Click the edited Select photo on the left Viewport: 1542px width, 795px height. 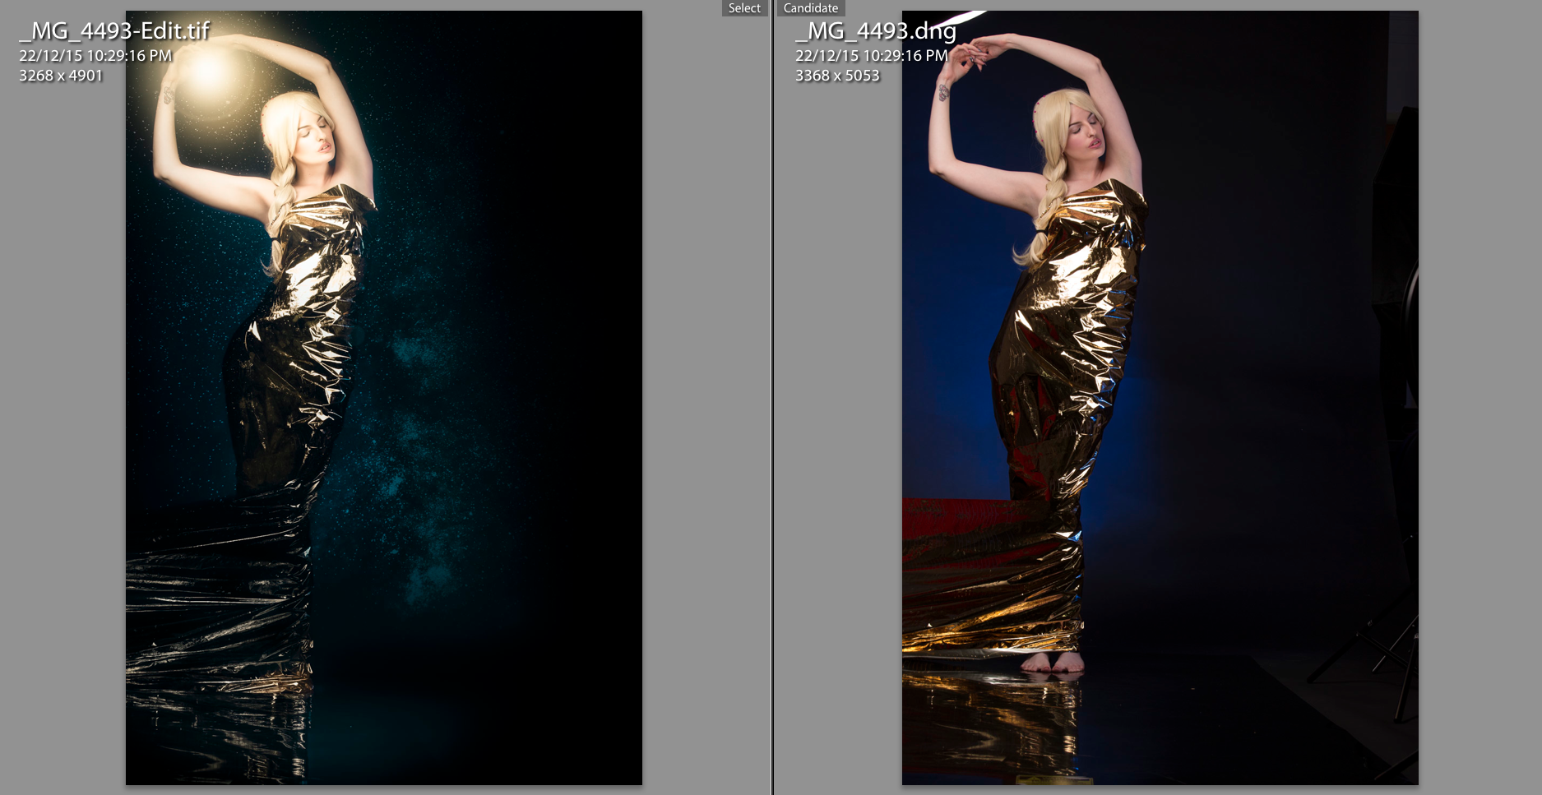384,398
